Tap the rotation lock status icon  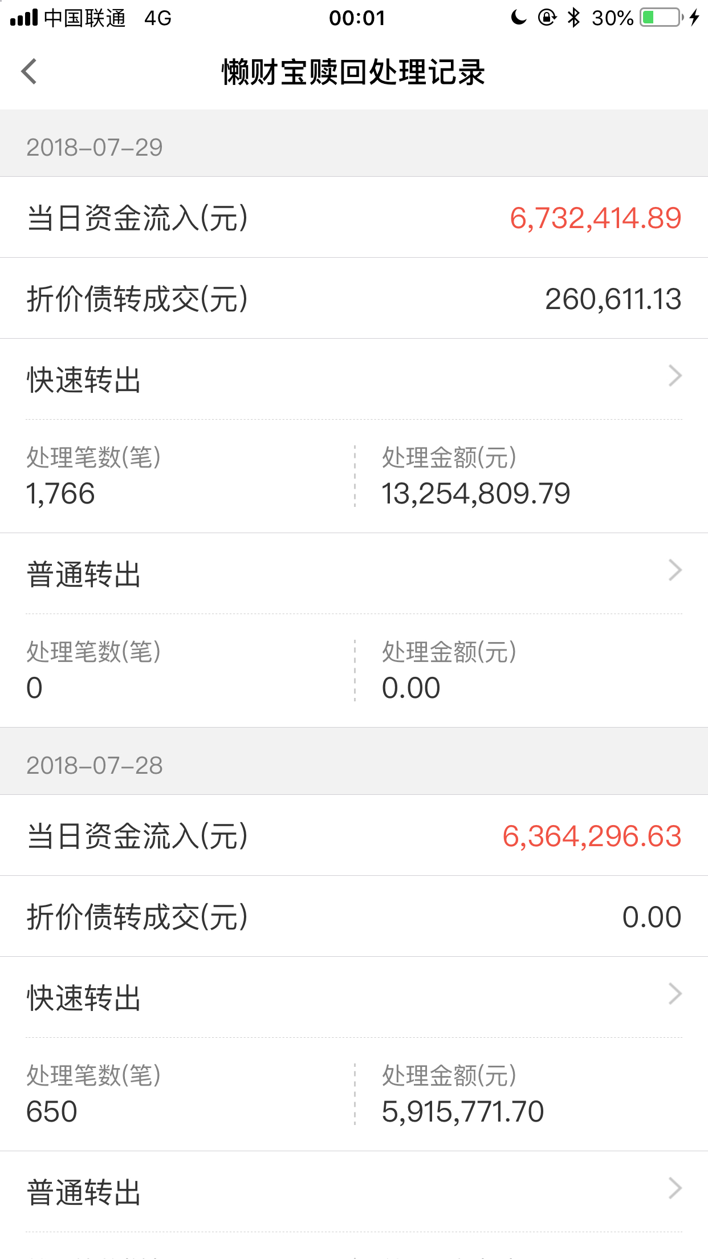tap(547, 18)
